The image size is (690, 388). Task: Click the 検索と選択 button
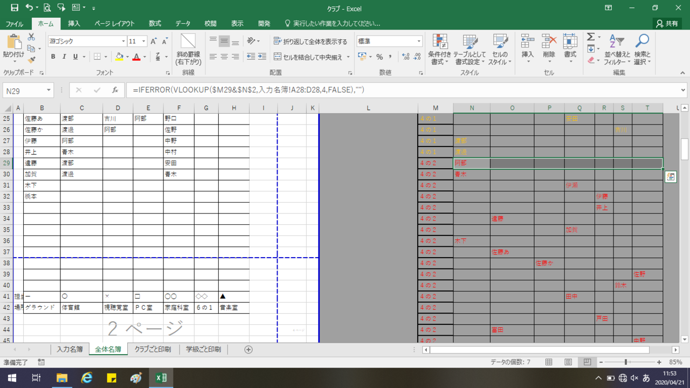click(x=643, y=50)
